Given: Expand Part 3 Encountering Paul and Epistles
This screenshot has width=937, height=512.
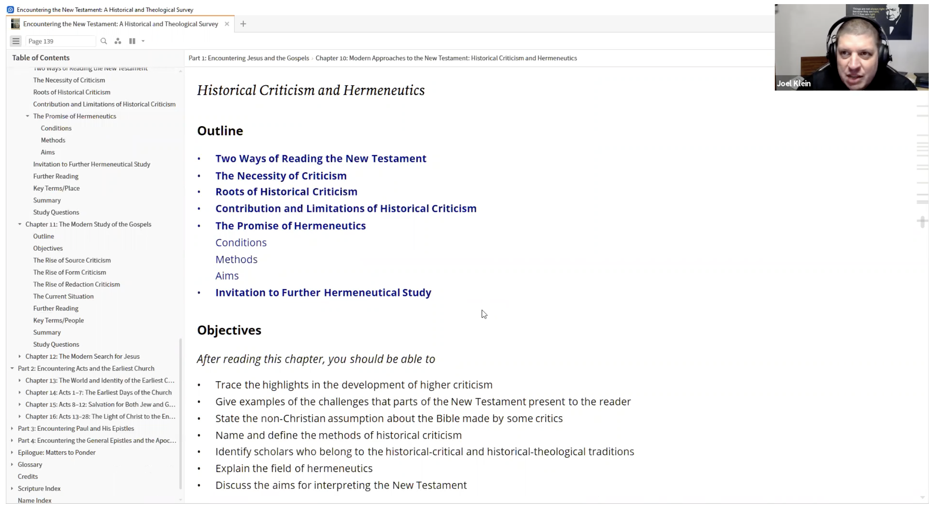Looking at the screenshot, I should point(12,429).
